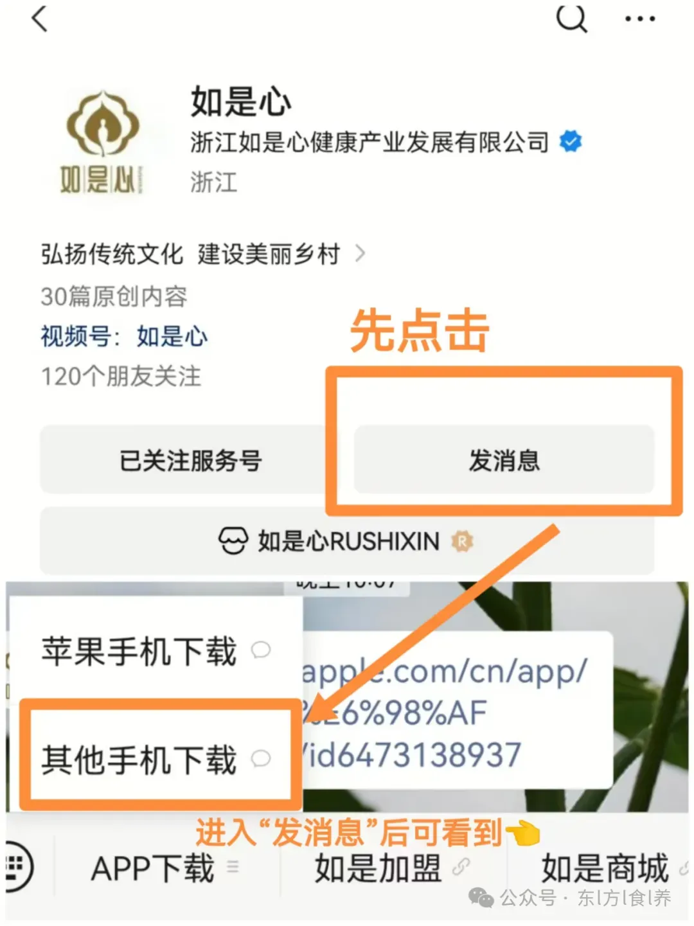Tap the 30篇原创内容 text
This screenshot has height=926, width=694.
(x=114, y=296)
